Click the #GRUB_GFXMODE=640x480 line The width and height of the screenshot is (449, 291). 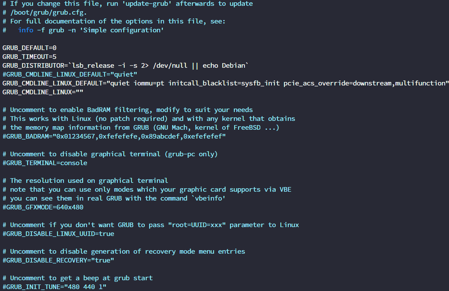coord(43,207)
